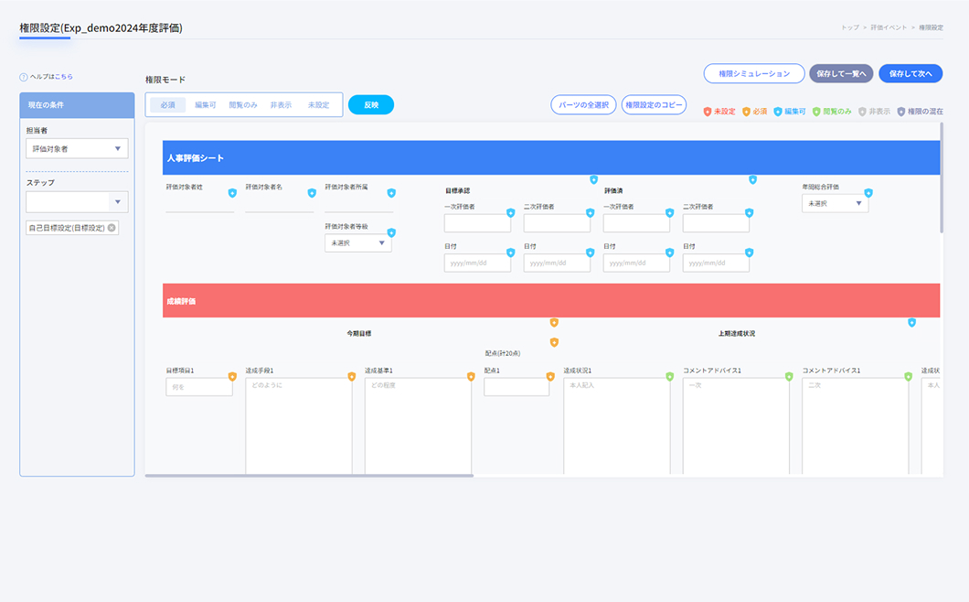The image size is (969, 602).
Task: Click the 保存して次へ button
Action: [x=910, y=73]
